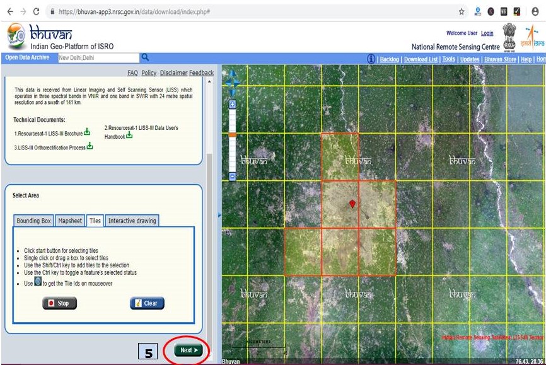
Task: Open the Help menu link
Action: pyautogui.click(x=526, y=59)
